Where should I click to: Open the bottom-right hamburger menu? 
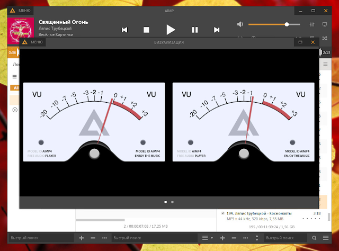coord(326,238)
